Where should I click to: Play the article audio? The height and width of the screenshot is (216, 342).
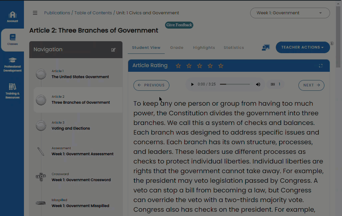[x=192, y=84]
